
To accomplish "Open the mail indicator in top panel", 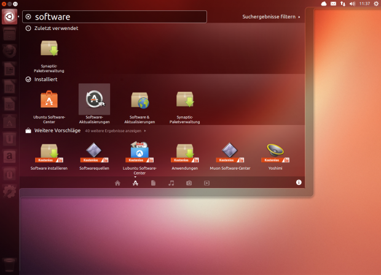I will click(x=333, y=4).
